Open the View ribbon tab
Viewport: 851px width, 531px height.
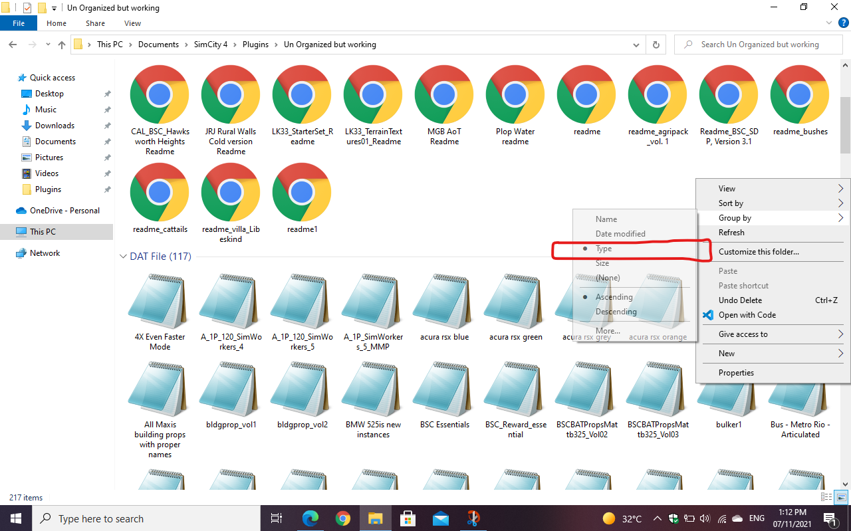click(132, 23)
